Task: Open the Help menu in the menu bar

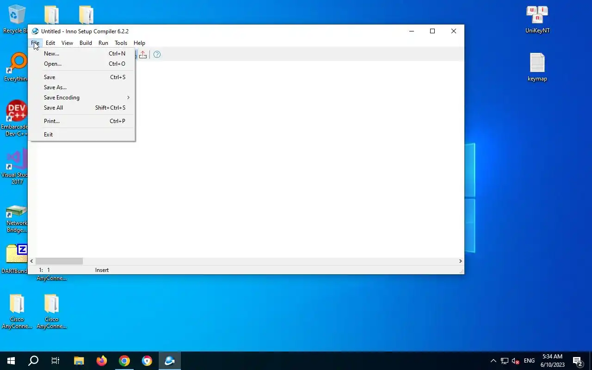Action: point(139,43)
